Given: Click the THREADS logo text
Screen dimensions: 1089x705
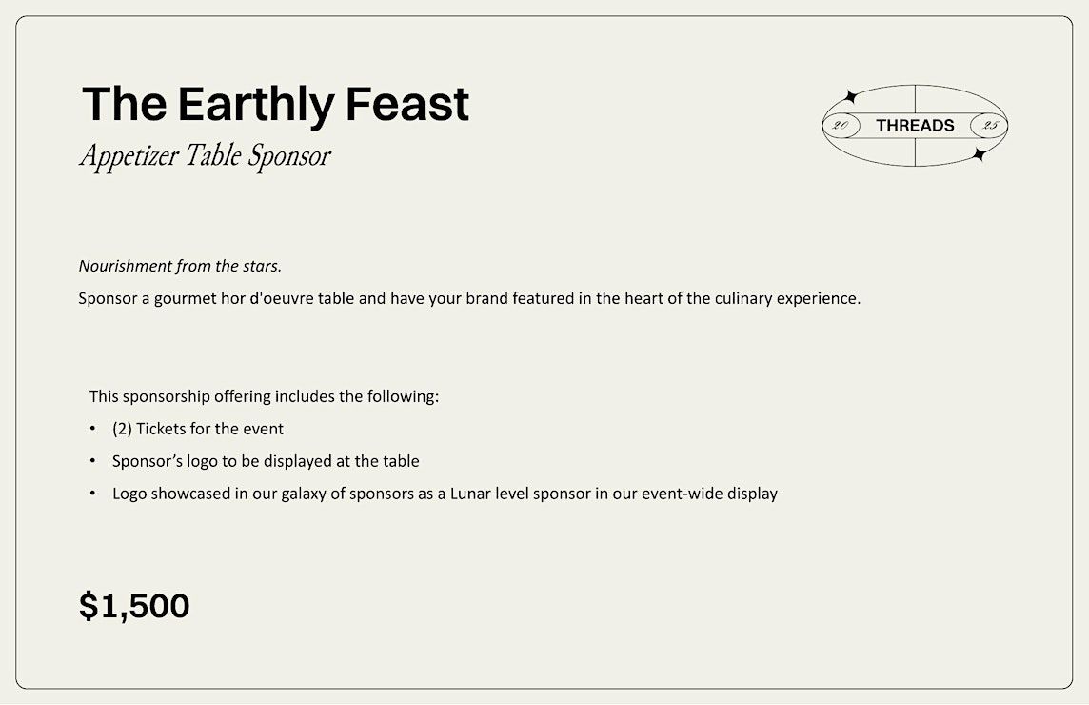Looking at the screenshot, I should [915, 125].
